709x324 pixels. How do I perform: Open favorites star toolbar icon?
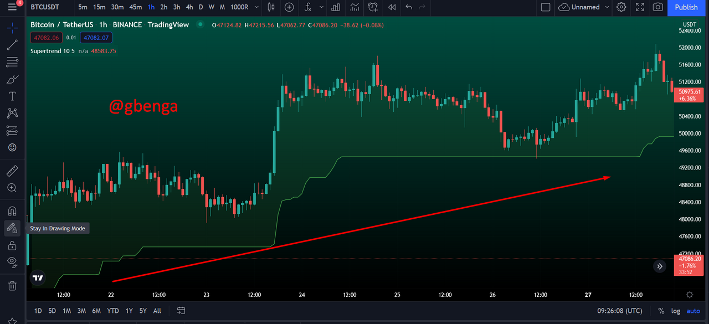[12, 320]
